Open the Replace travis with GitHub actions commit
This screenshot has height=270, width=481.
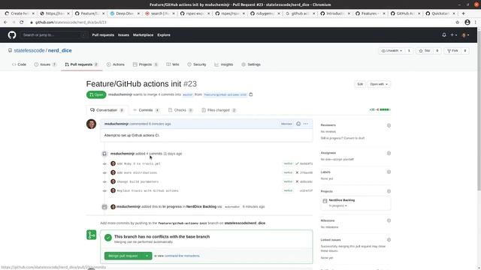(147, 190)
